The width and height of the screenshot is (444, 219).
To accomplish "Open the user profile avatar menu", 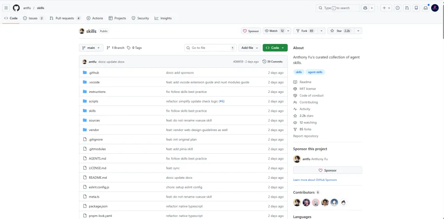I will pyautogui.click(x=435, y=8).
